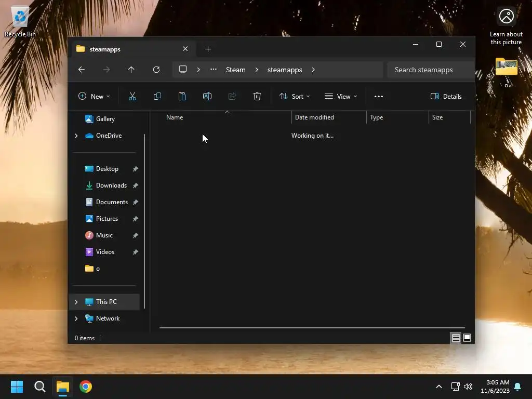The height and width of the screenshot is (399, 532).
Task: Click the Delete trash icon
Action: [x=257, y=96]
